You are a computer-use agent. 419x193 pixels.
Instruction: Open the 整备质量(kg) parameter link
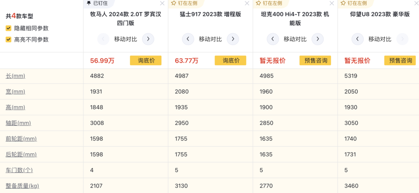tap(21, 186)
